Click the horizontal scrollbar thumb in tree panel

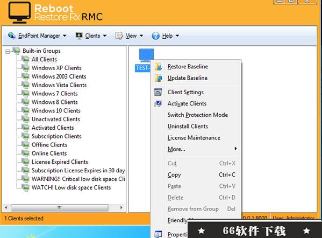click(x=60, y=207)
